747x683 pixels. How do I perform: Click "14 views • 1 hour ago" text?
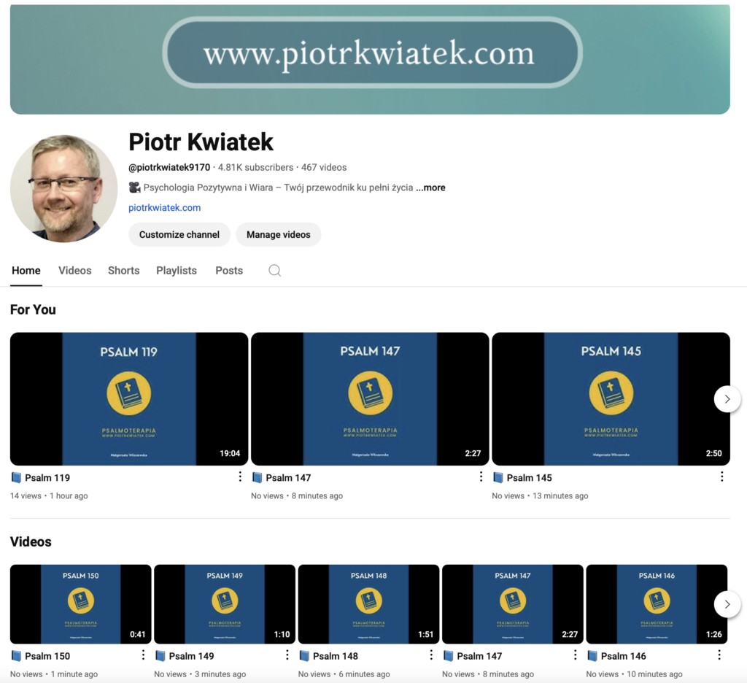coord(49,495)
